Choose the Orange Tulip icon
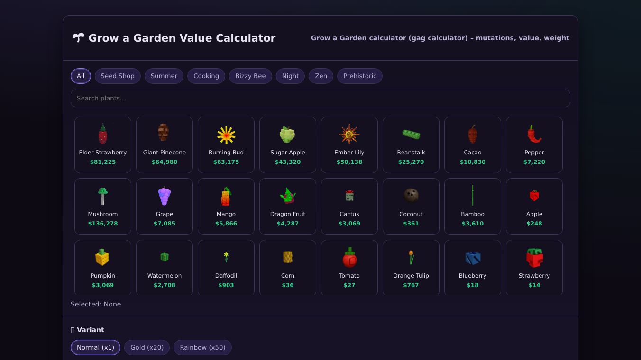The image size is (641, 360). pyautogui.click(x=411, y=257)
